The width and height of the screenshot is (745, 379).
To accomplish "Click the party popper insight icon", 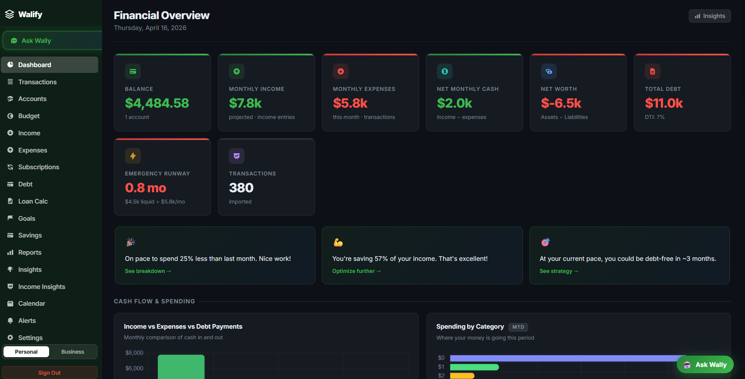I will tap(131, 242).
